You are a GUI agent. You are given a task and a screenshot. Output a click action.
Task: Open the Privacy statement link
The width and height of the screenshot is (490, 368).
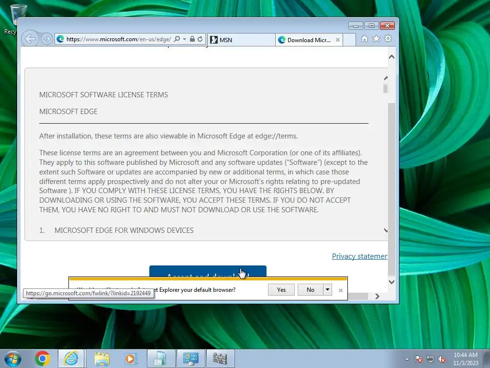tap(360, 256)
